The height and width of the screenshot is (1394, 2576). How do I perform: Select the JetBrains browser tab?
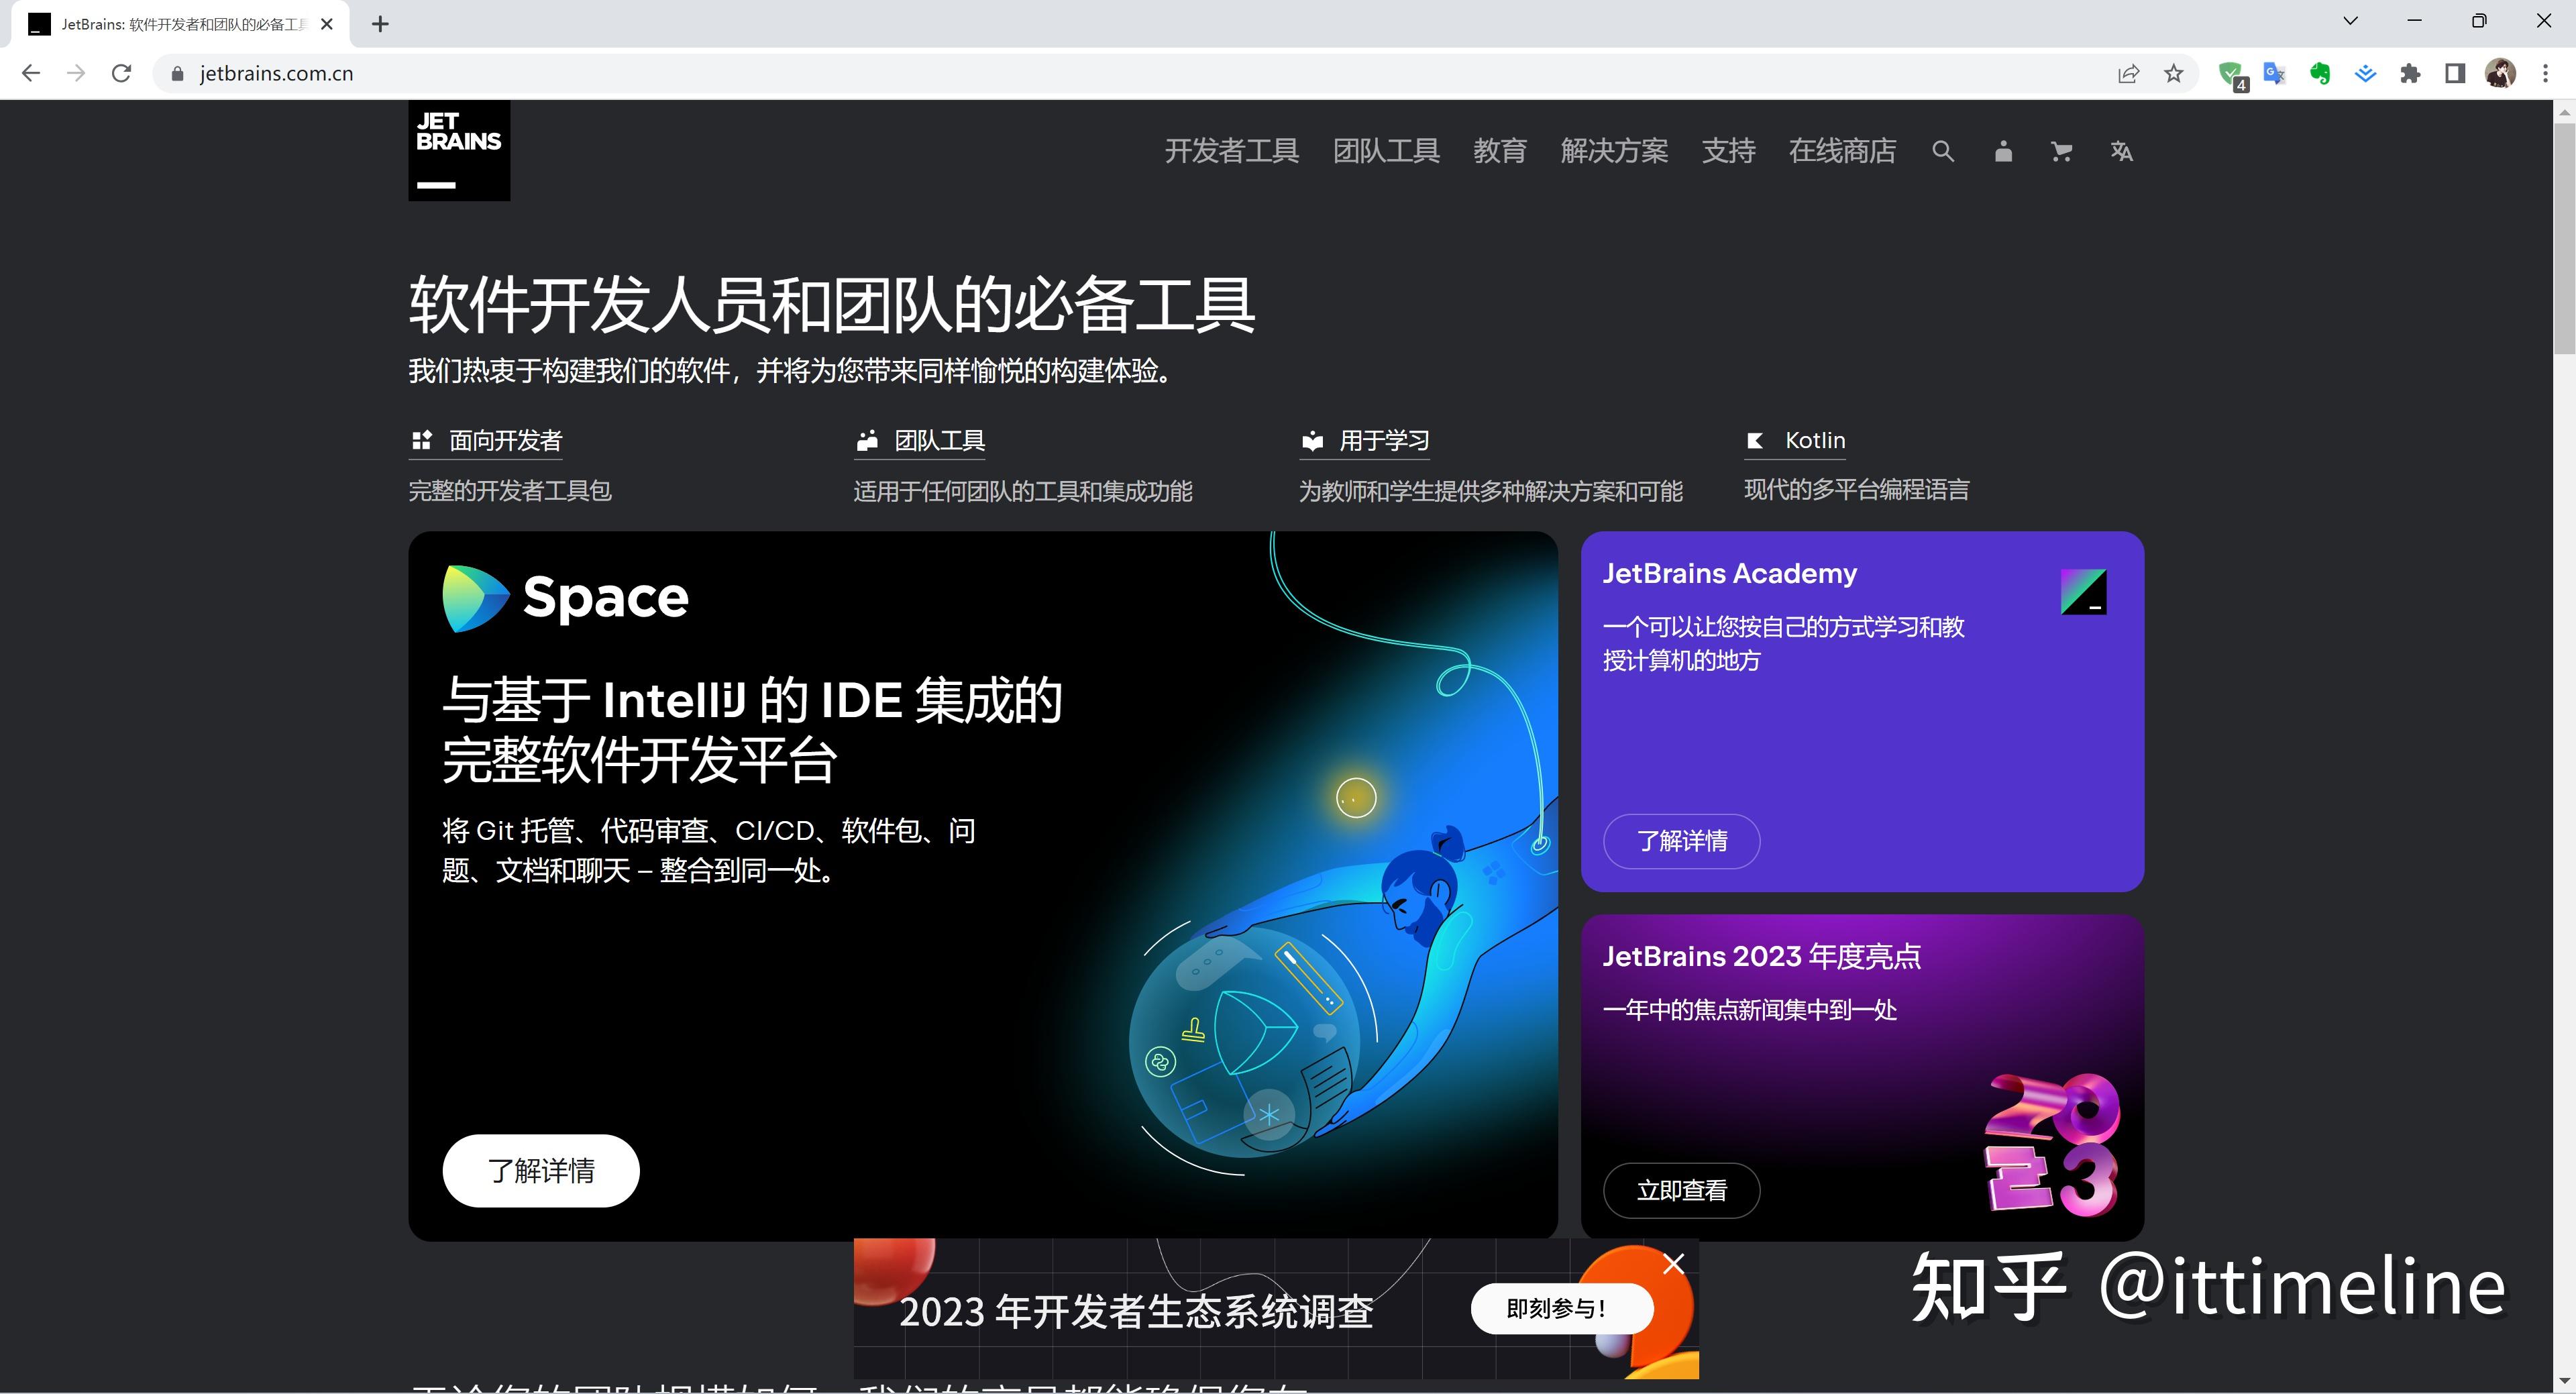[x=180, y=24]
